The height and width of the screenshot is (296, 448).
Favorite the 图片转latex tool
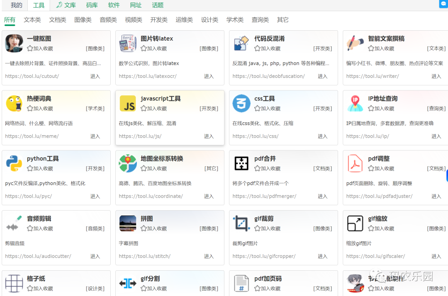pos(144,49)
